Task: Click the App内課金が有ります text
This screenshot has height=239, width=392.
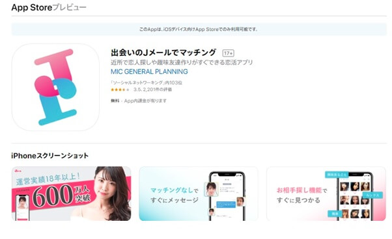Action: click(145, 101)
